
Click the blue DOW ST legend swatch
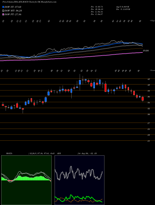[3, 7]
